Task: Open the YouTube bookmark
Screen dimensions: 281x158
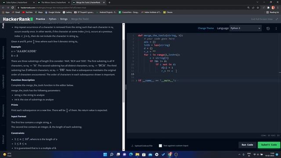Action: (x=27, y=12)
